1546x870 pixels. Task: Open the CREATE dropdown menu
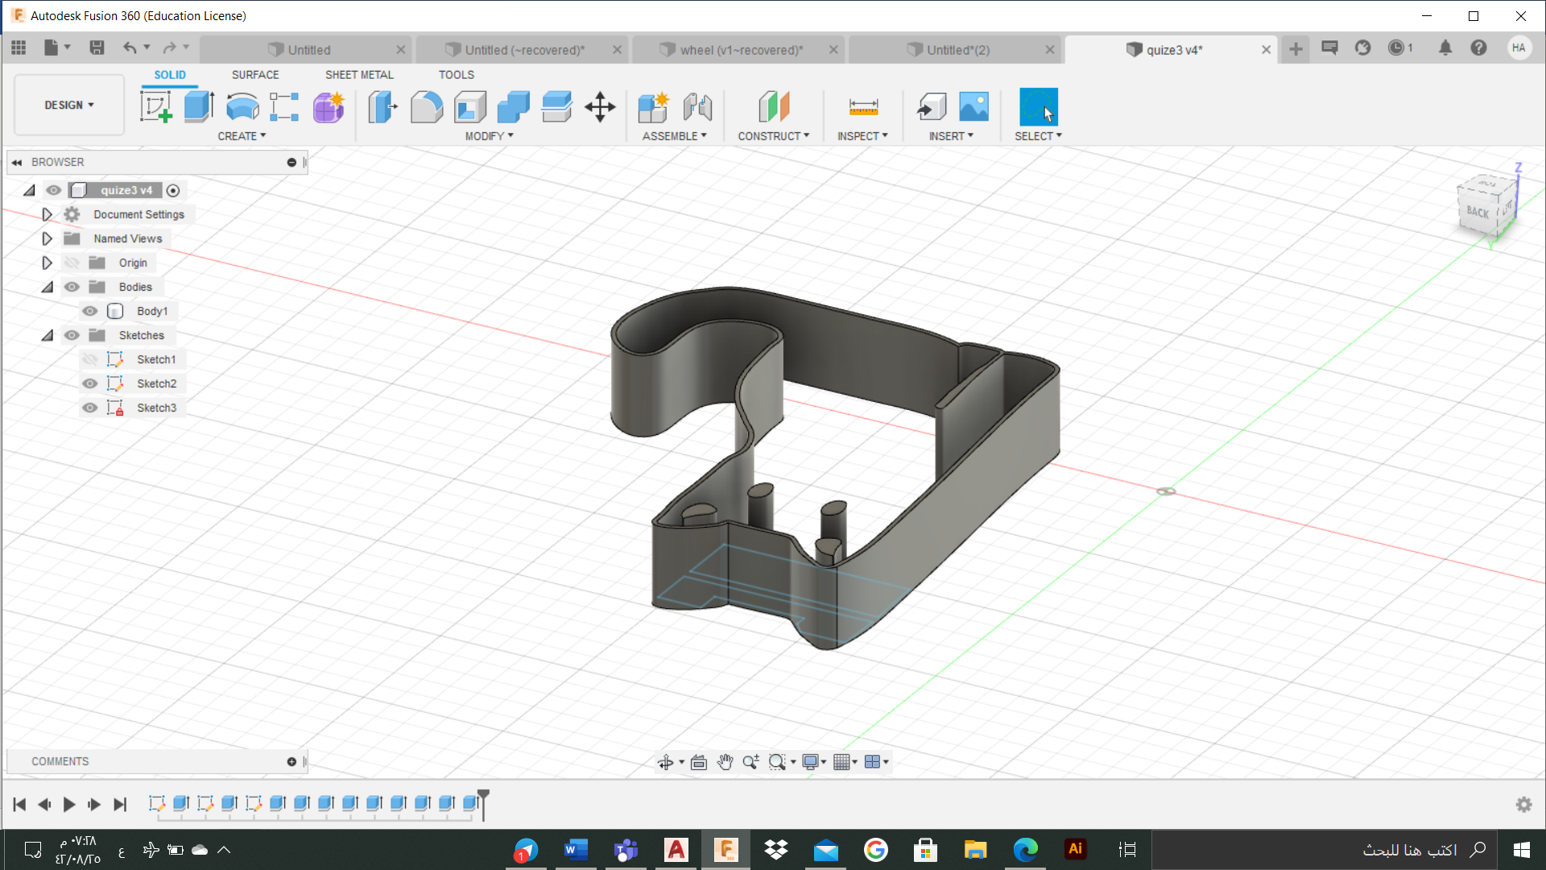(242, 136)
